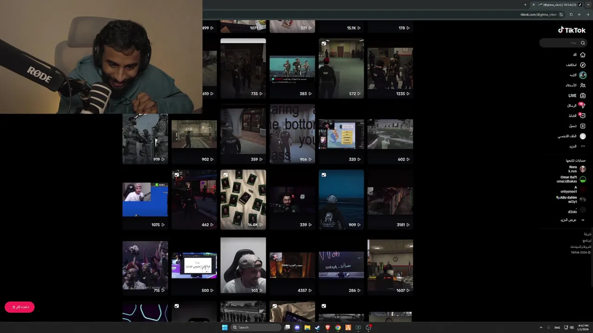Click the Upload plus icon
Screen dimensions: 593x333
[x=583, y=126]
